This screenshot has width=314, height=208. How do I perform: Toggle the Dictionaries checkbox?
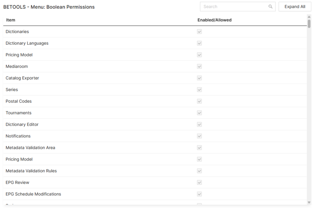199,32
